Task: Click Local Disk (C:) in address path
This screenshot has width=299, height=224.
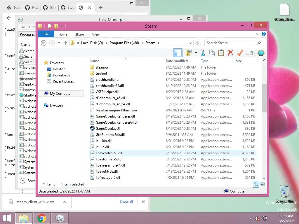Action: point(92,43)
